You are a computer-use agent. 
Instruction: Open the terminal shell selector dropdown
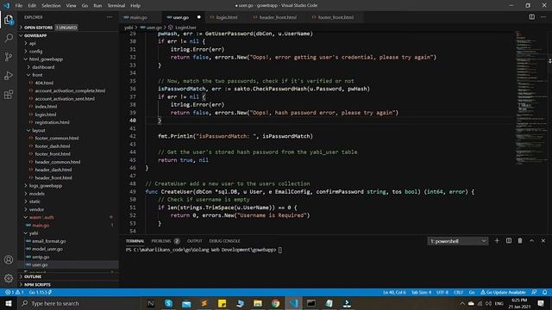click(458, 241)
